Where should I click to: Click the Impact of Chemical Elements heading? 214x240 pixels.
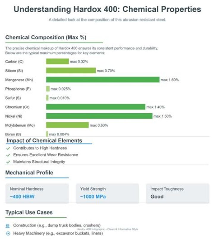click(x=44, y=140)
